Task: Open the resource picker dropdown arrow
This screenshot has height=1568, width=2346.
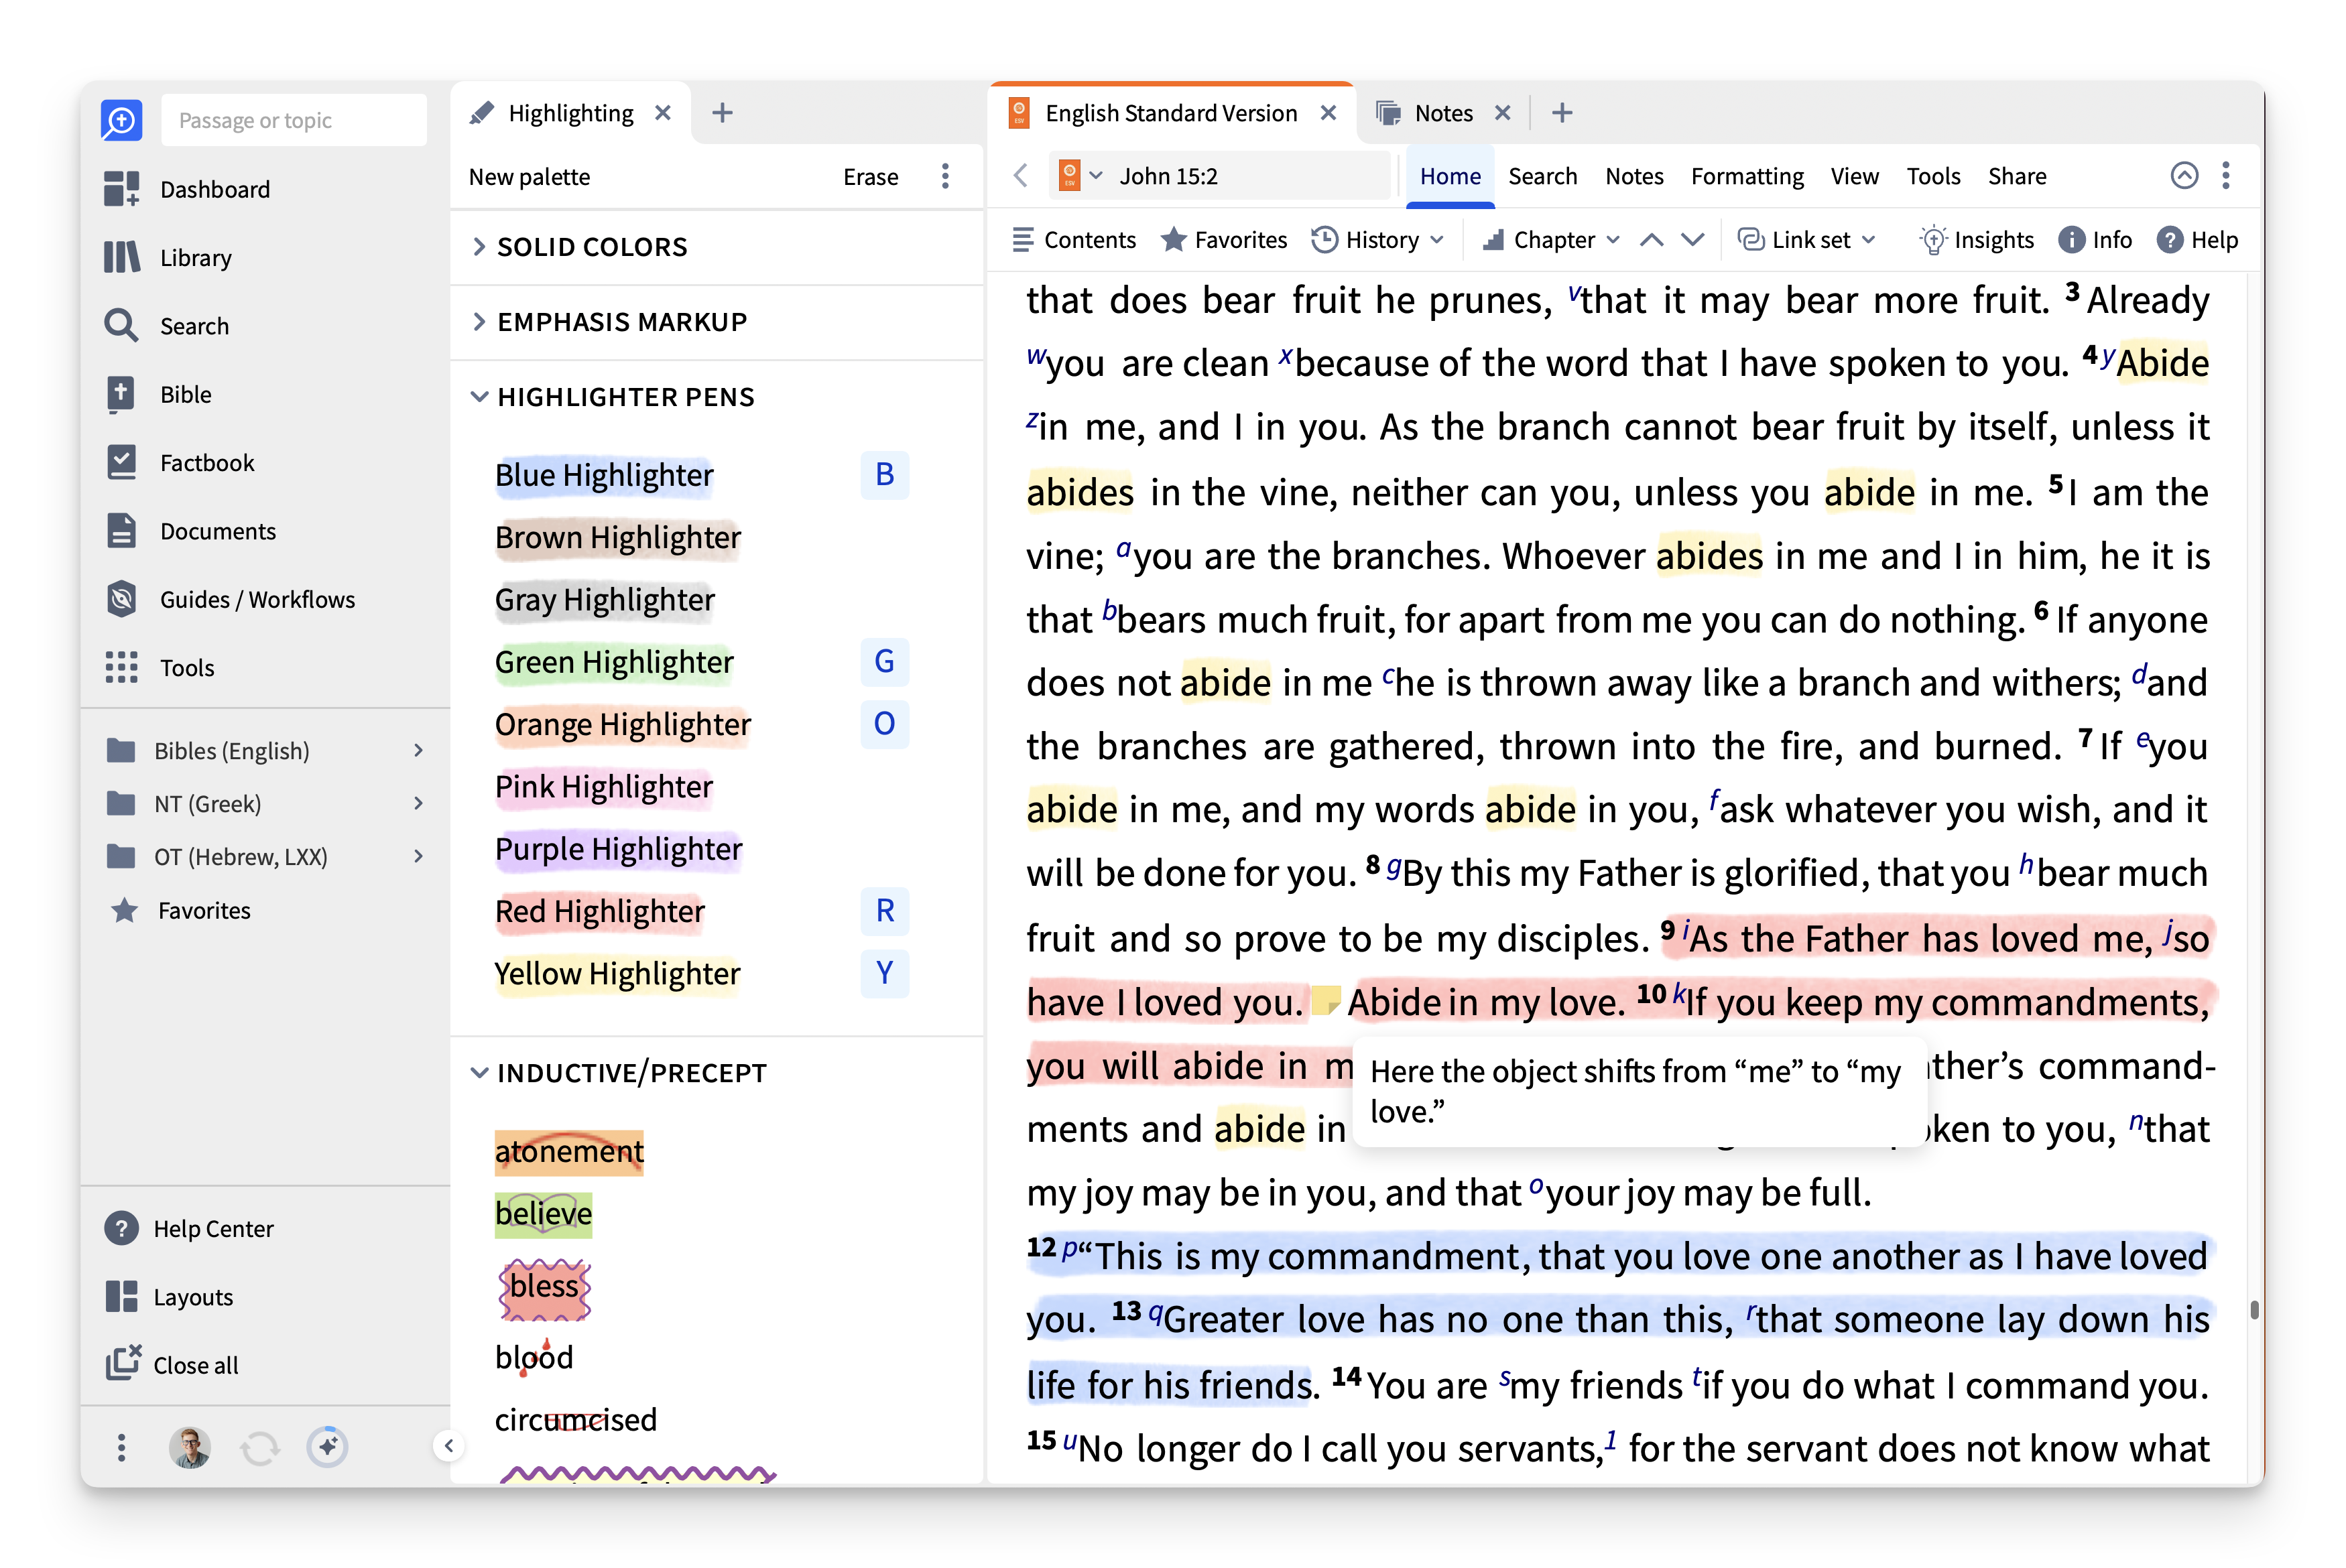Action: 1096,176
